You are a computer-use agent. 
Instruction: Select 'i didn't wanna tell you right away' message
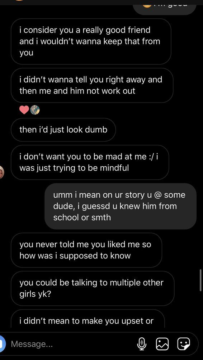pos(92,85)
